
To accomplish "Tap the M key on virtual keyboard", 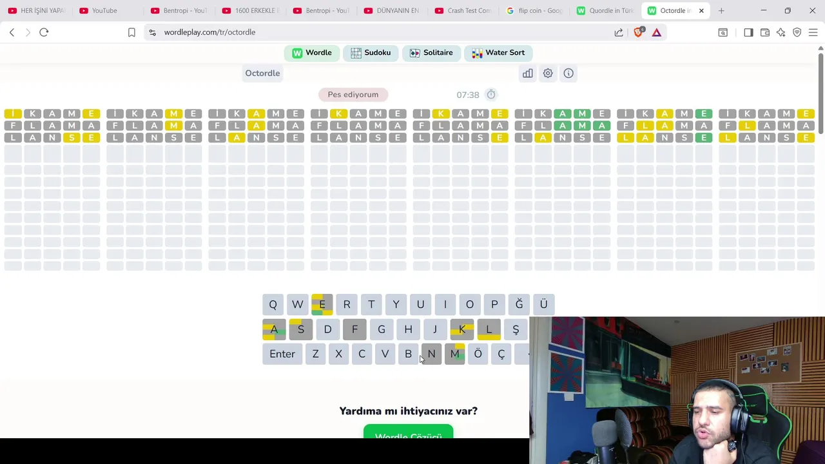I will [454, 354].
